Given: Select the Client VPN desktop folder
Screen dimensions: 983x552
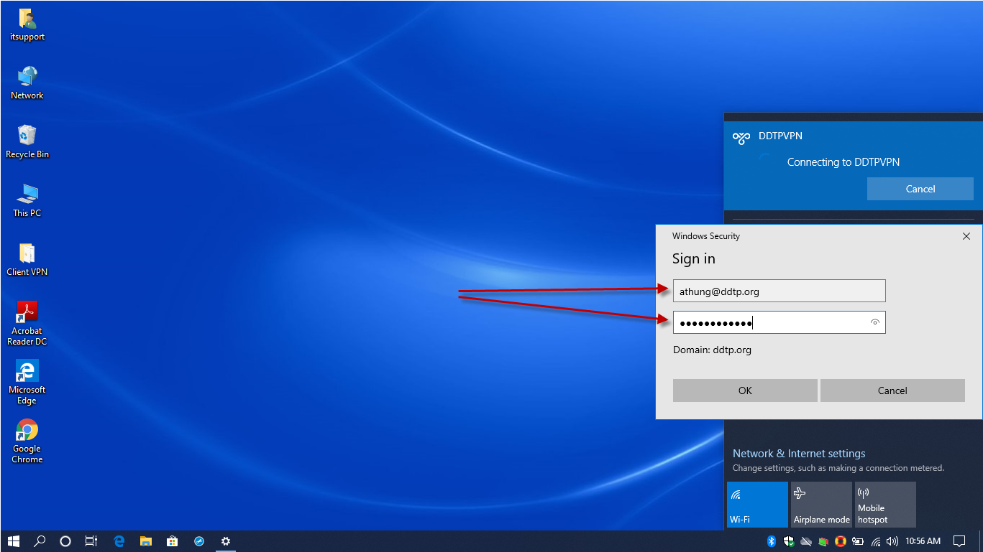Looking at the screenshot, I should 27,260.
